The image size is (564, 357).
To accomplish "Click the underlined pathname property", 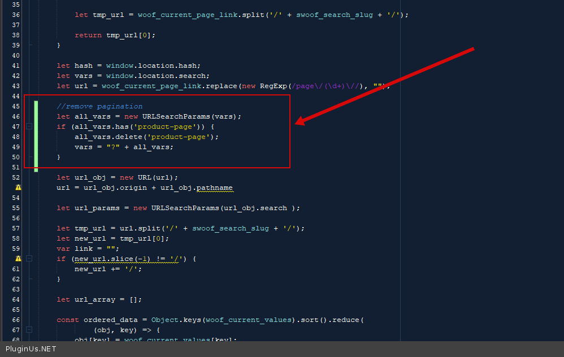I will [x=214, y=188].
